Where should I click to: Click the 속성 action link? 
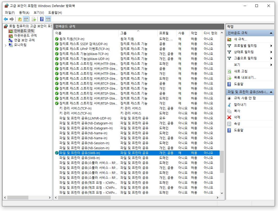pos(237,124)
